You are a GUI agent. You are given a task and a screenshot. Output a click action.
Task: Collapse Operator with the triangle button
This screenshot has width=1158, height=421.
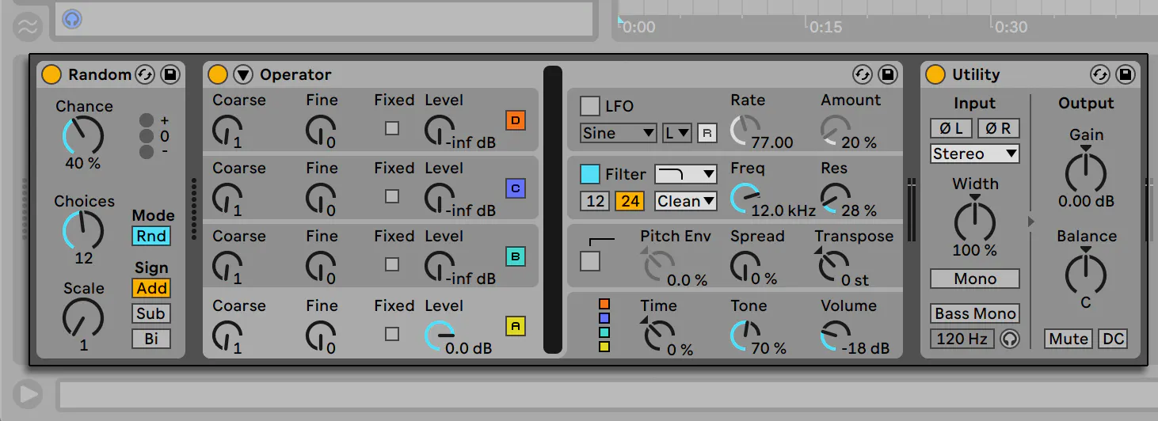[243, 74]
